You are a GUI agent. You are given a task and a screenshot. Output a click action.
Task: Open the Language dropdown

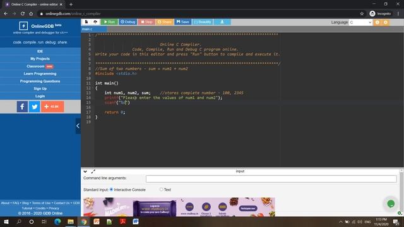[360, 23]
